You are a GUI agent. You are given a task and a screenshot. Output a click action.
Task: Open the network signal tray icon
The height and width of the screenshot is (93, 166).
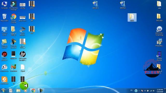151,91
